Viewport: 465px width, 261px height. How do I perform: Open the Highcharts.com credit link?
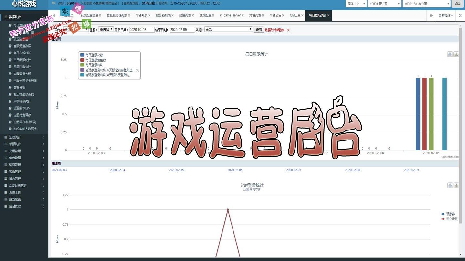pos(449,157)
